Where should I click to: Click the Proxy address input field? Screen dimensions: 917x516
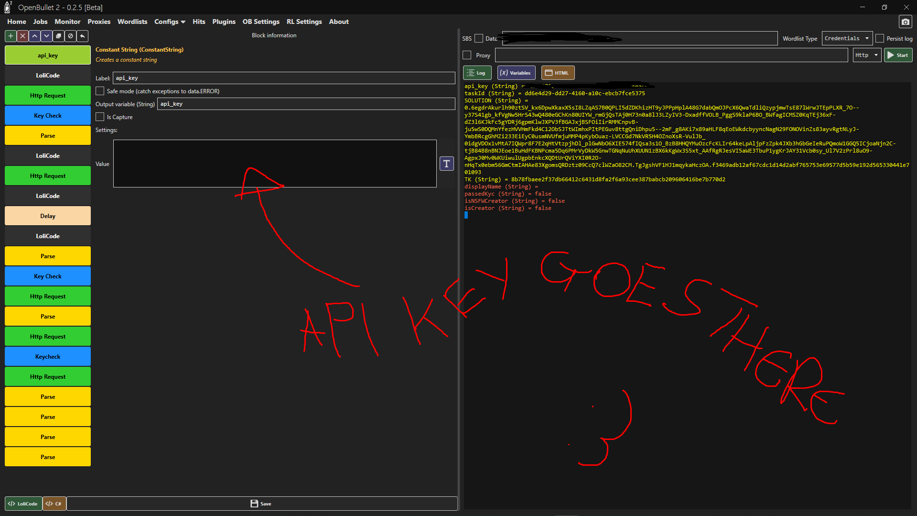(x=671, y=55)
